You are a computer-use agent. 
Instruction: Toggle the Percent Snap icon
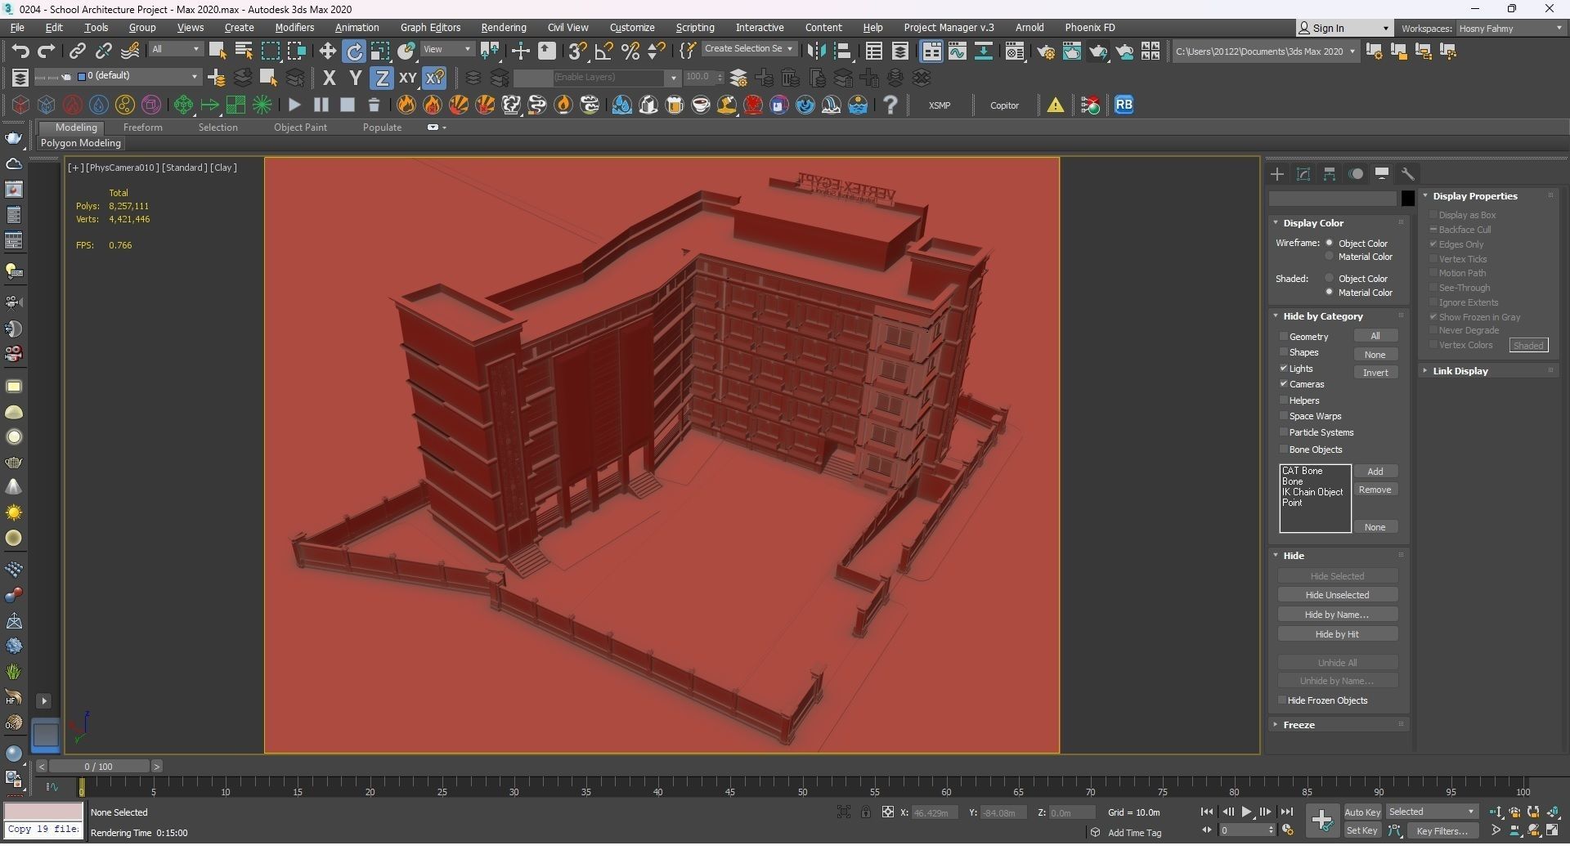tap(630, 51)
